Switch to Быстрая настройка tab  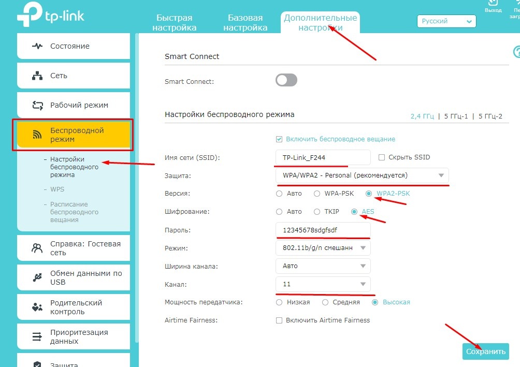pyautogui.click(x=175, y=23)
